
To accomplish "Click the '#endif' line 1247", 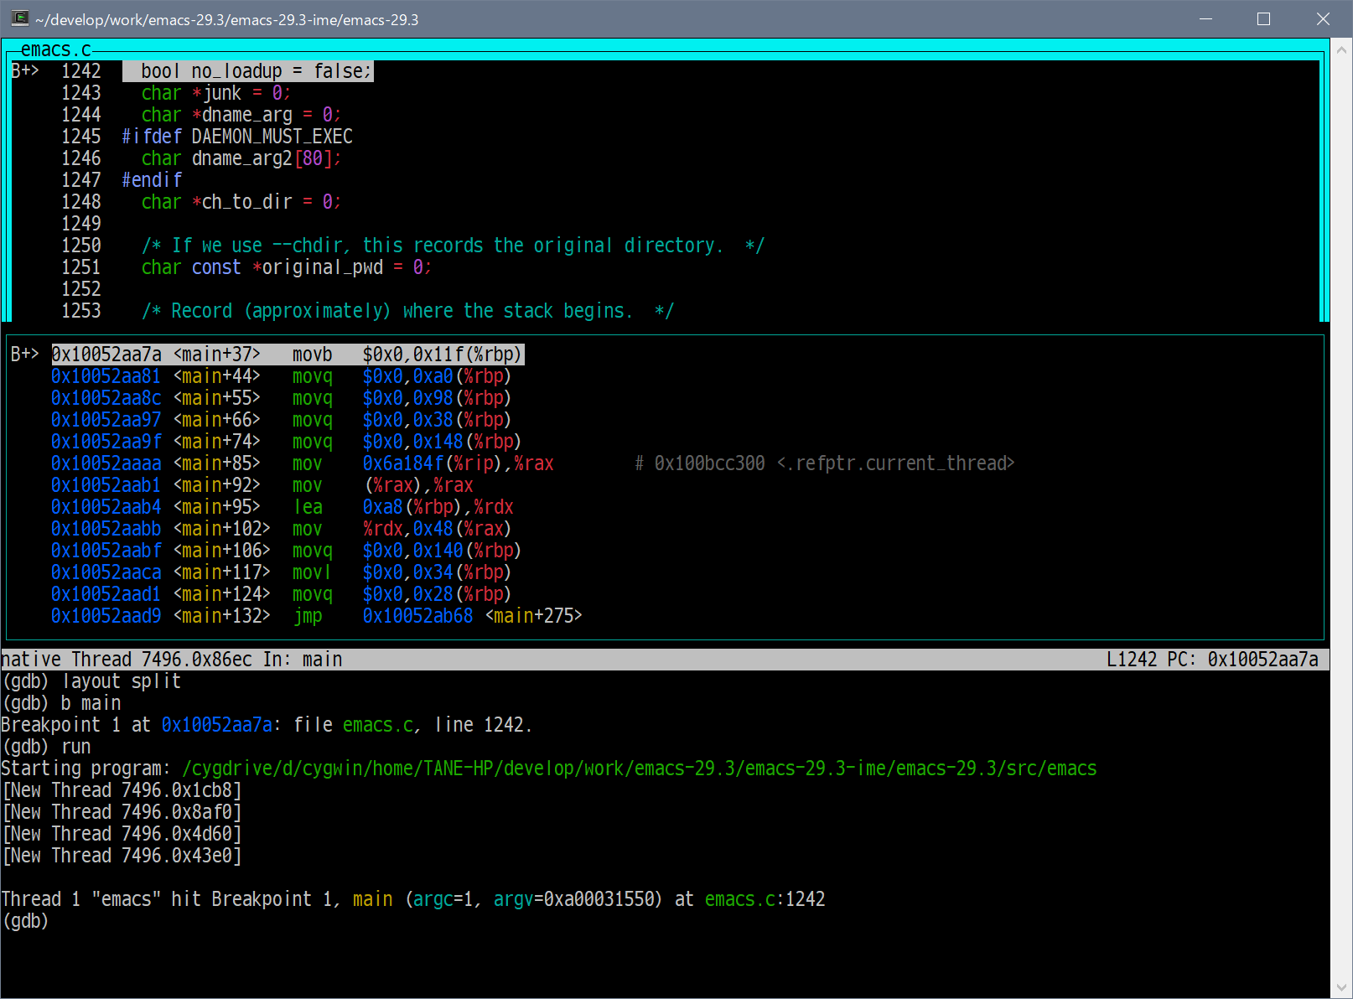I will pyautogui.click(x=152, y=180).
